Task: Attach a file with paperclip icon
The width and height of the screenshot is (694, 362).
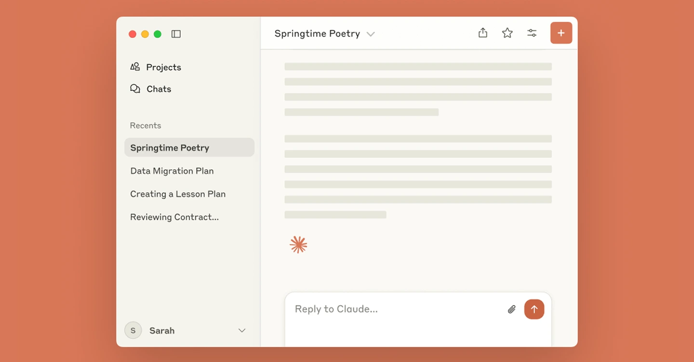Action: pos(512,310)
